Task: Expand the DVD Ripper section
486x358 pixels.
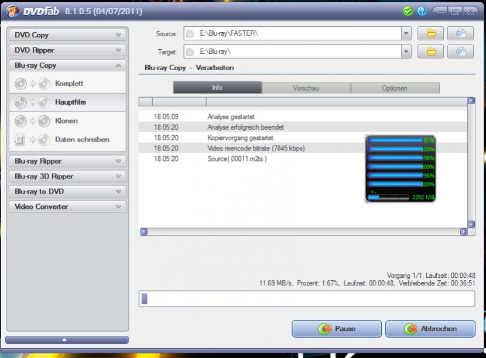Action: (67, 50)
